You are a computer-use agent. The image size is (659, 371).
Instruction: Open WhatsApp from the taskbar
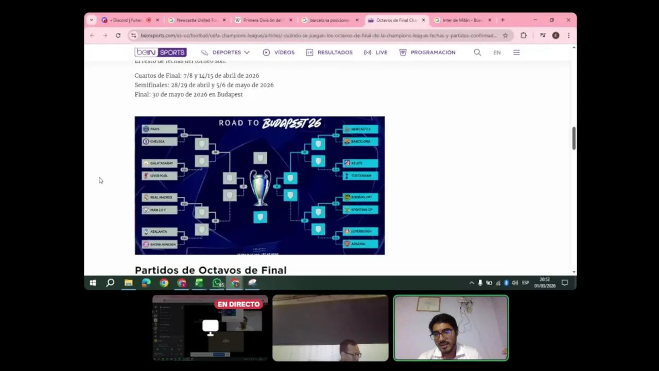218,283
